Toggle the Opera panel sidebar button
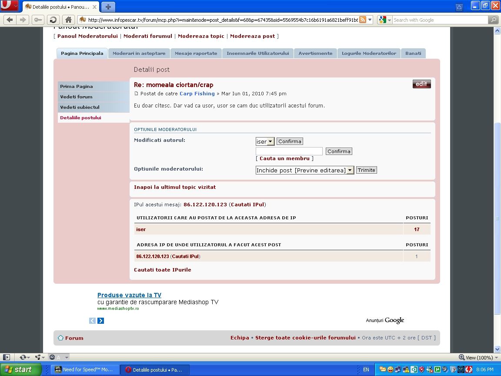The width and height of the screenshot is (501, 376). (7, 357)
